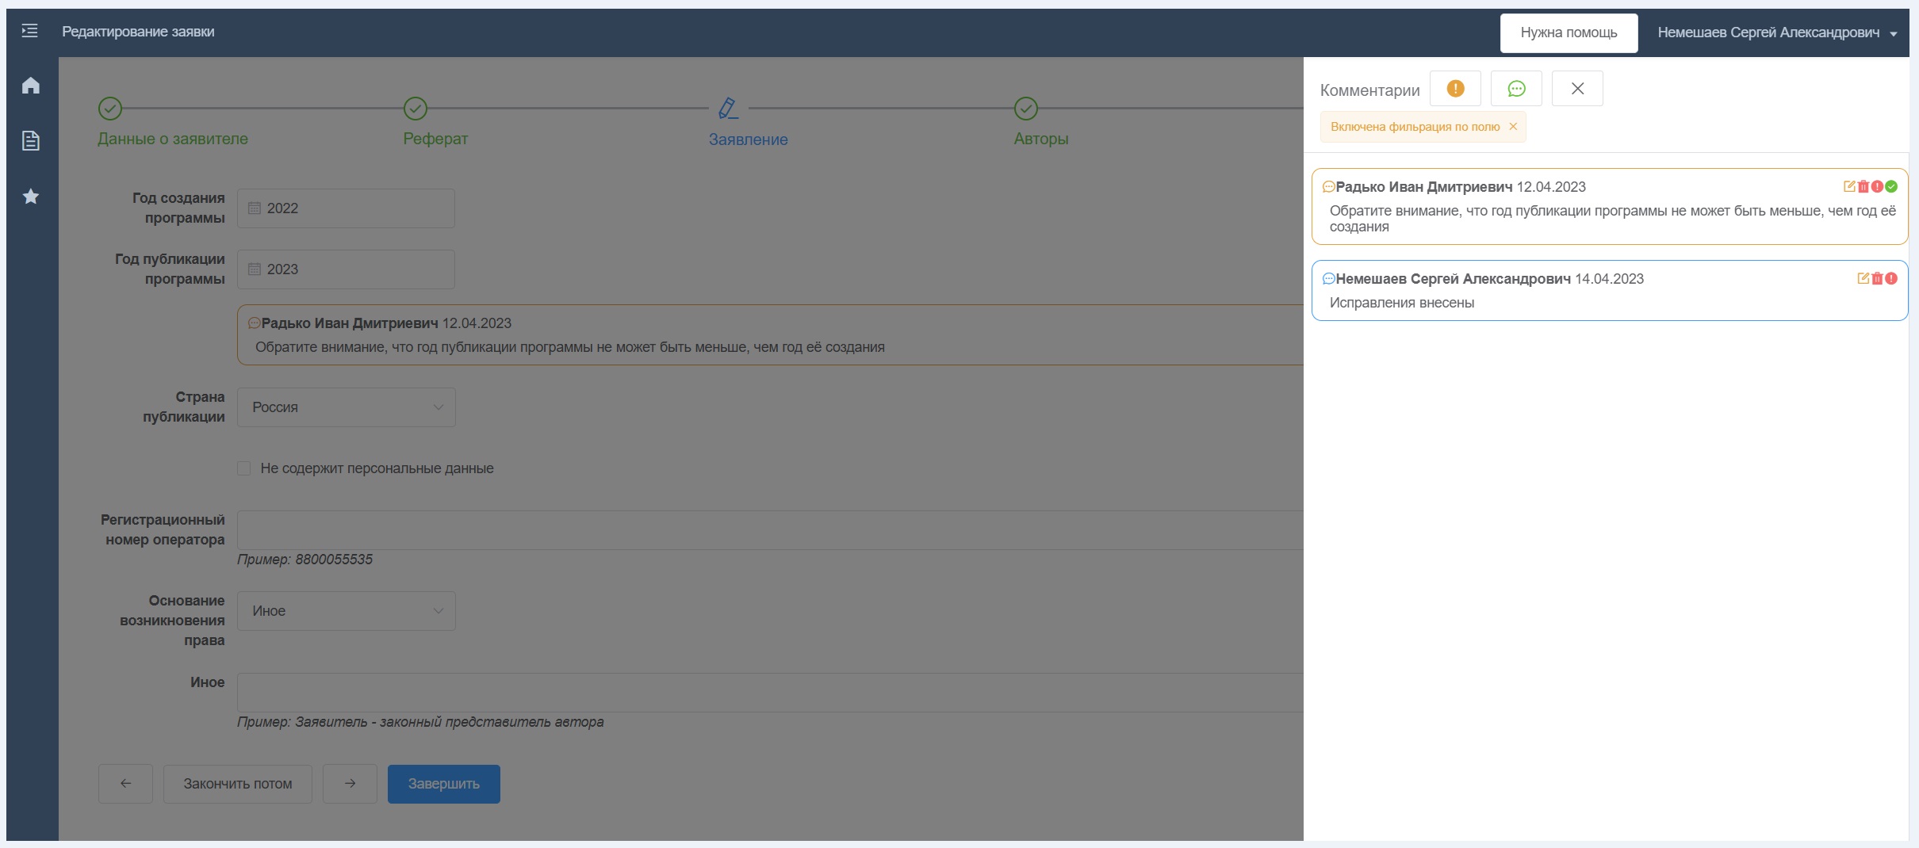The width and height of the screenshot is (1919, 848).
Task: Check 'Не содержит персональные данные' checkbox
Action: coord(244,468)
